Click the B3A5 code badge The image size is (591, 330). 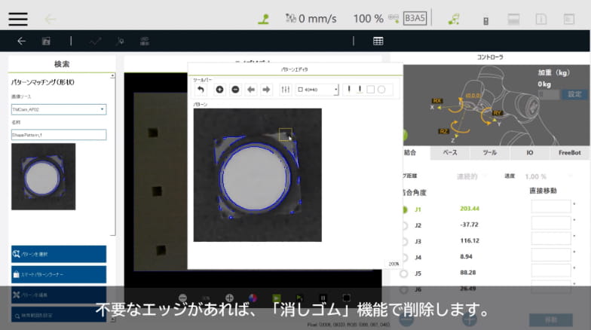[415, 18]
